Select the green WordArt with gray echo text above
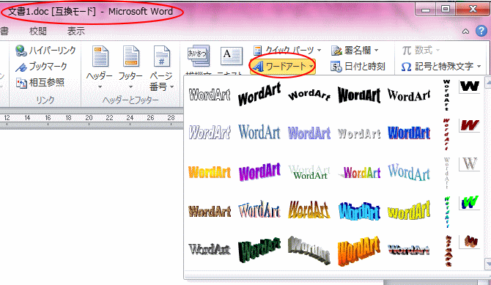Viewport: 491px width, 285px height. [309, 172]
